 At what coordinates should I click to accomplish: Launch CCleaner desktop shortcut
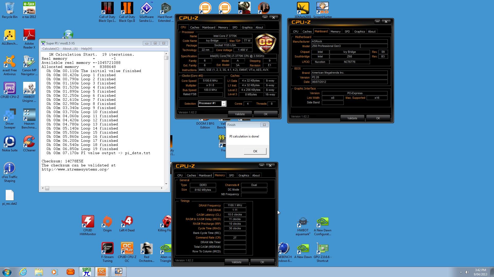[29, 144]
